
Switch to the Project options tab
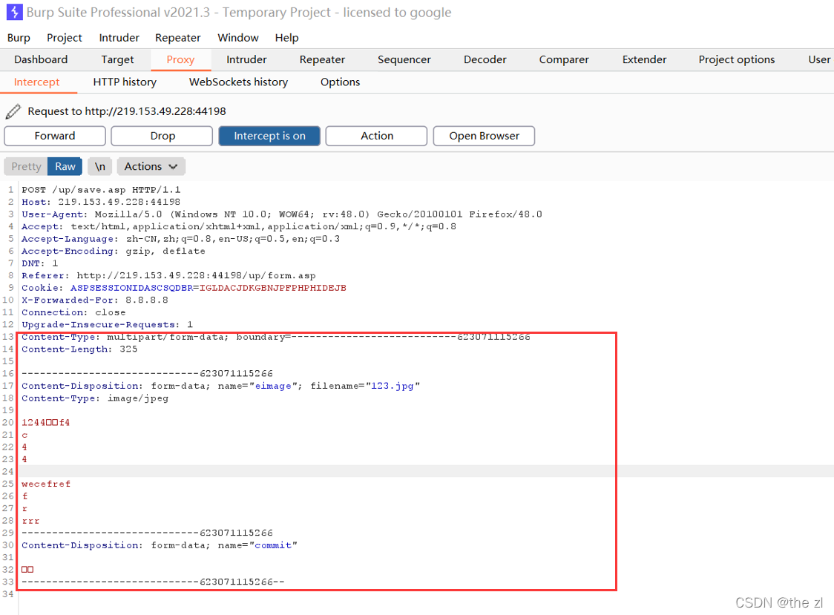pyautogui.click(x=737, y=59)
